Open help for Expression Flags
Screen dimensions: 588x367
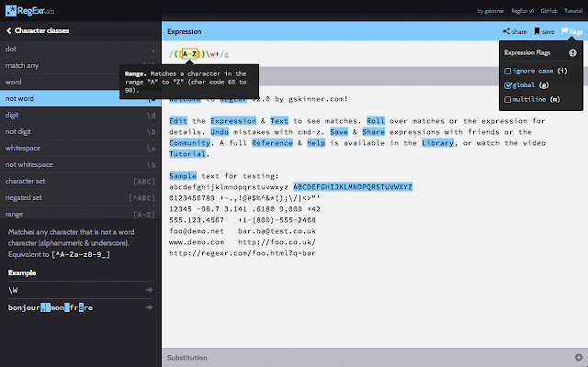point(572,53)
